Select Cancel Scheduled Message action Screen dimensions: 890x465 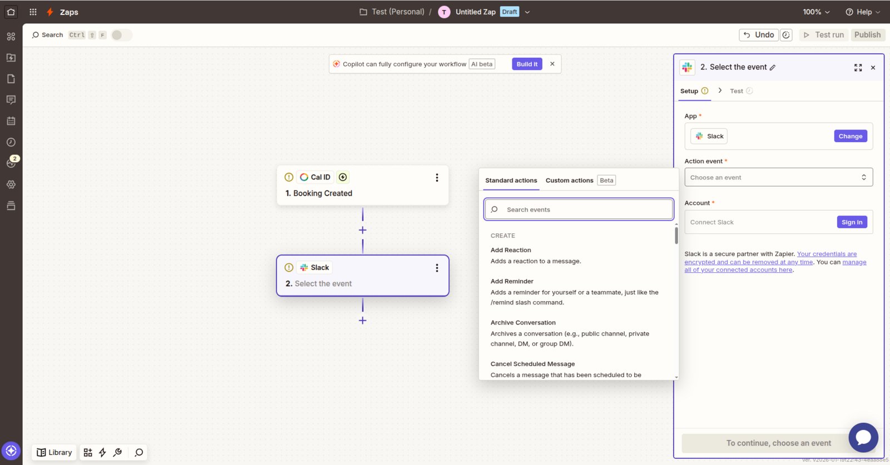click(x=578, y=369)
